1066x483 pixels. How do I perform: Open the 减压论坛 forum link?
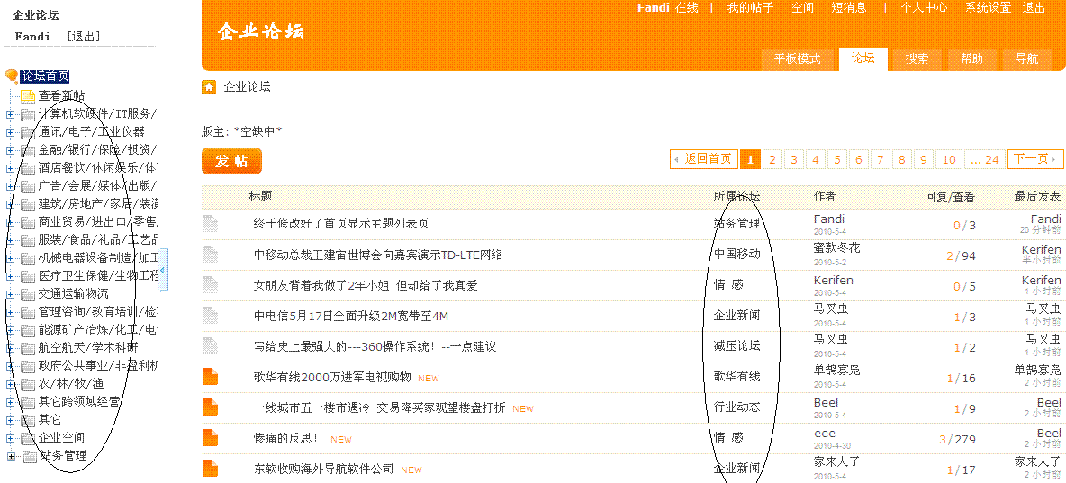click(x=737, y=345)
